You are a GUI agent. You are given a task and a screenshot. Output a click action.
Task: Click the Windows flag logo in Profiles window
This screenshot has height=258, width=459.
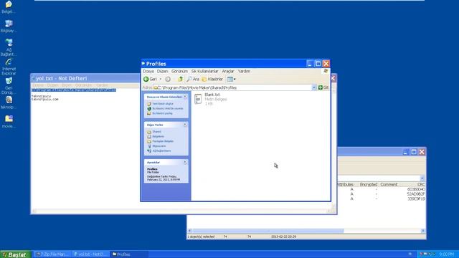pyautogui.click(x=326, y=72)
